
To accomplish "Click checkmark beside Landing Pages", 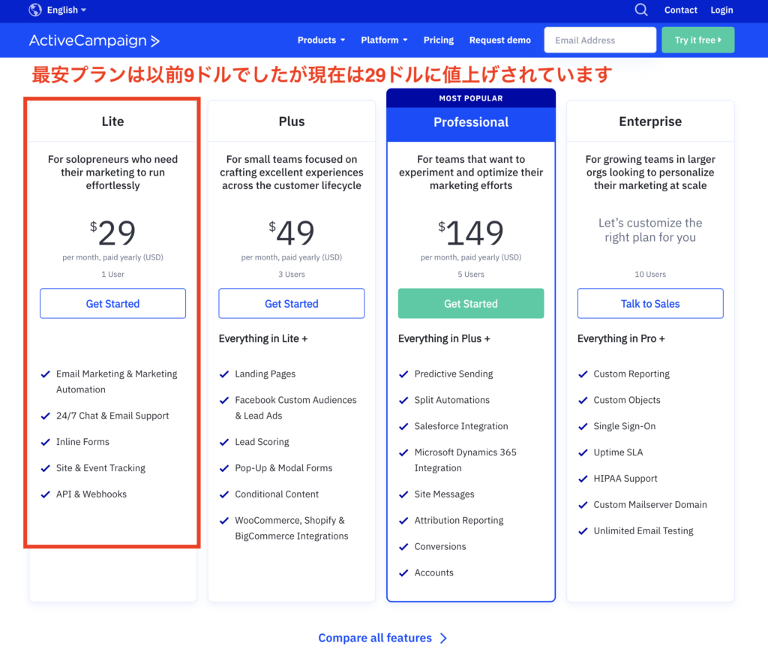I will pyautogui.click(x=224, y=374).
